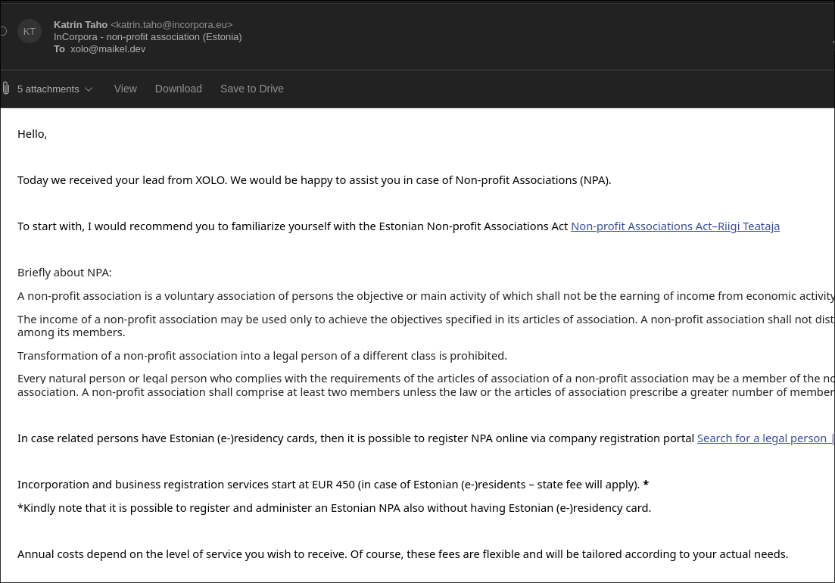Image resolution: width=835 pixels, height=583 pixels.
Task: Open the "Search for a legal person" link
Action: [763, 438]
